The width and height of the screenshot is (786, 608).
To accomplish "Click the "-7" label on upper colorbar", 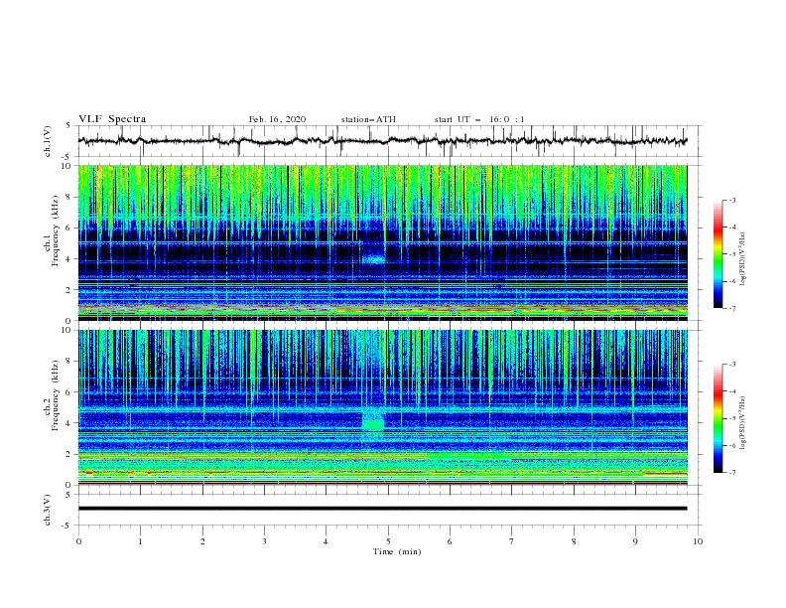I will point(732,308).
